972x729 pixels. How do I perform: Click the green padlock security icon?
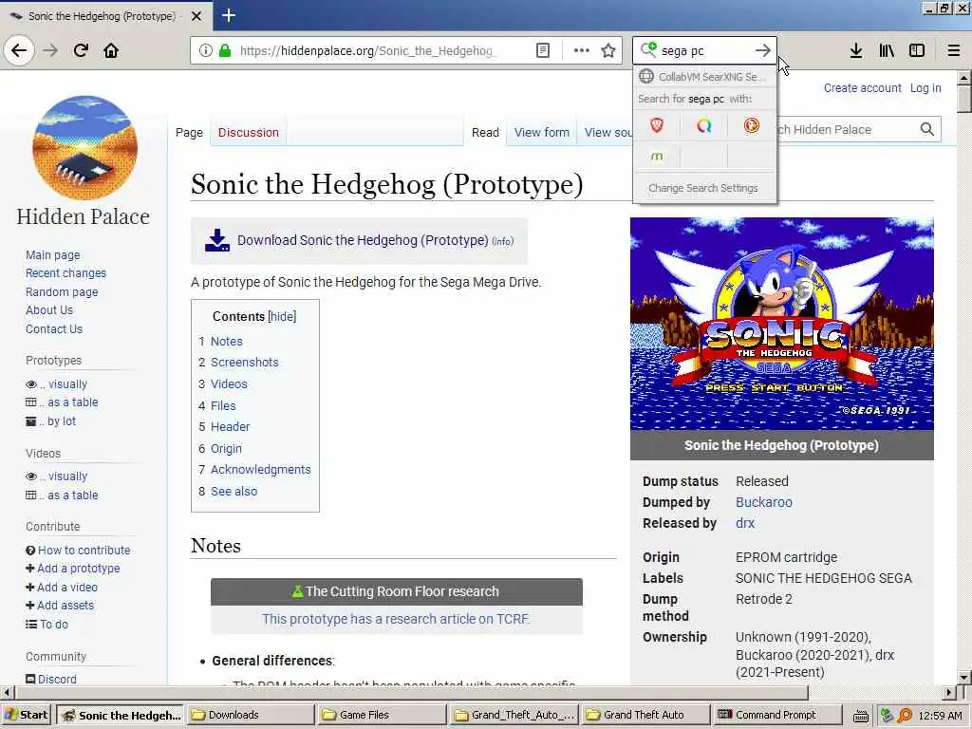(225, 51)
